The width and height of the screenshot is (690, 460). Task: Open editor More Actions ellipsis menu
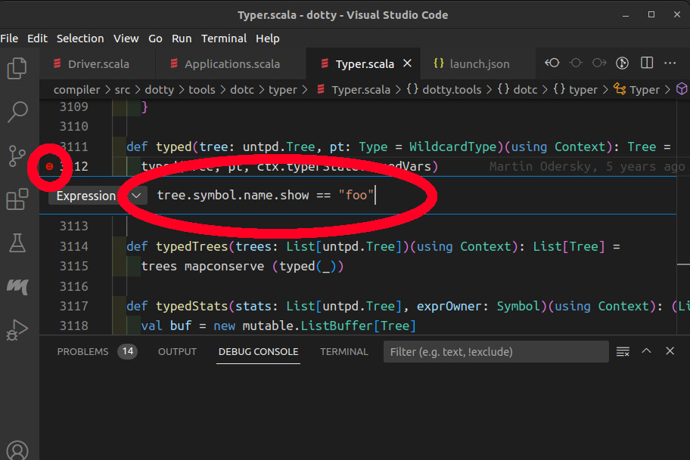[670, 63]
